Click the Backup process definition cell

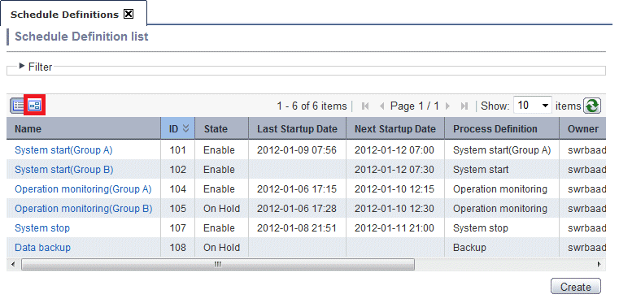(x=469, y=248)
